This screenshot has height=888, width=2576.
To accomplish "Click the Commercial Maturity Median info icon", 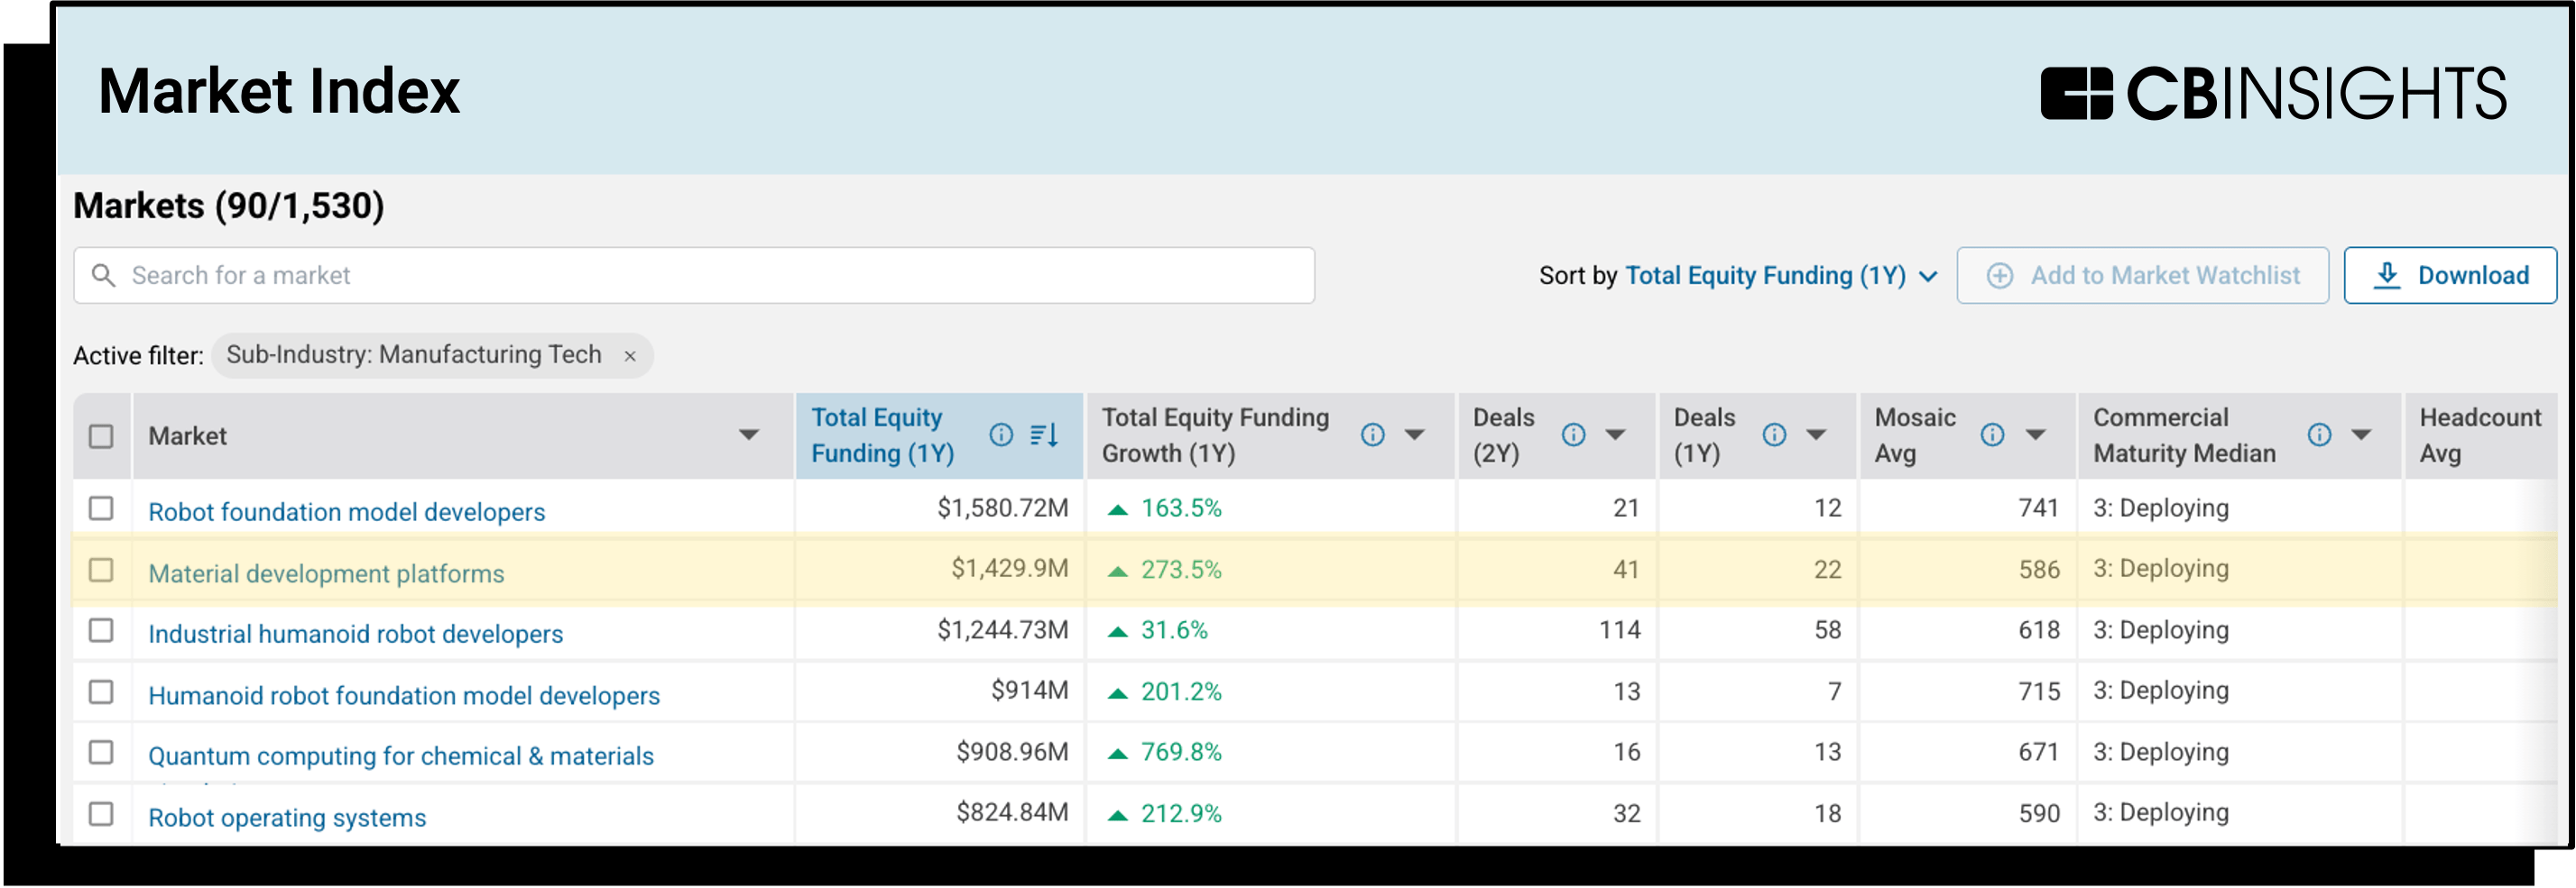I will click(2319, 435).
